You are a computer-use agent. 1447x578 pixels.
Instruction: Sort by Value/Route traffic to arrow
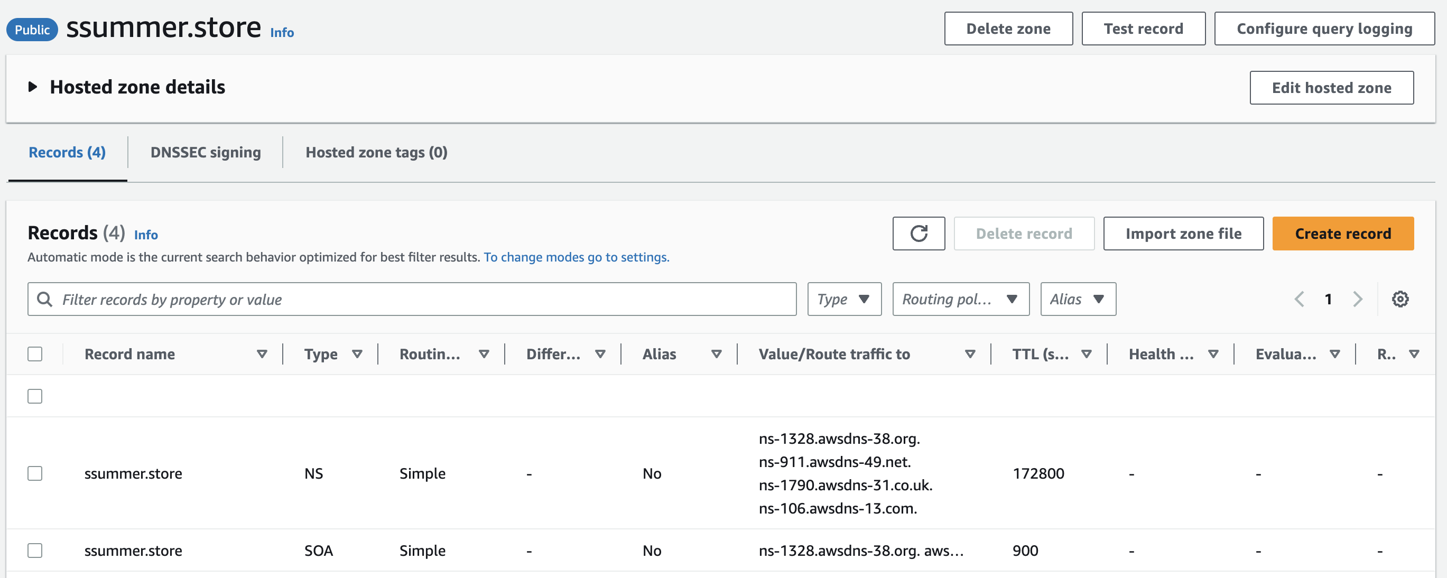tap(970, 354)
